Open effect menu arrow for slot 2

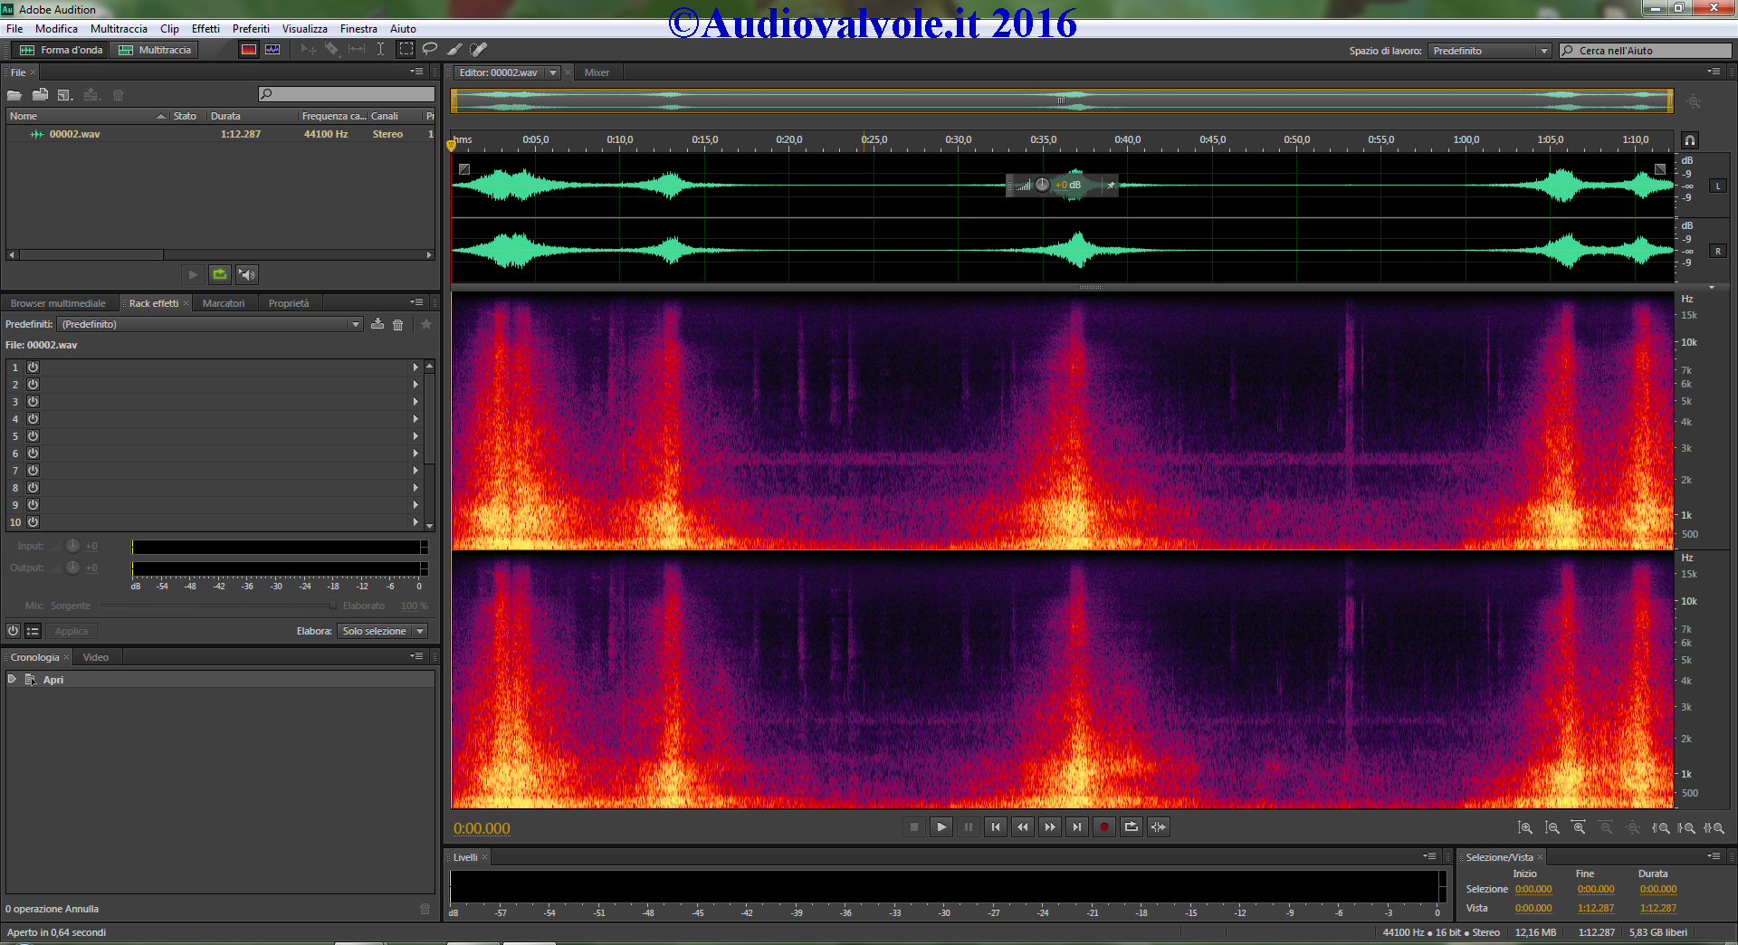415,385
